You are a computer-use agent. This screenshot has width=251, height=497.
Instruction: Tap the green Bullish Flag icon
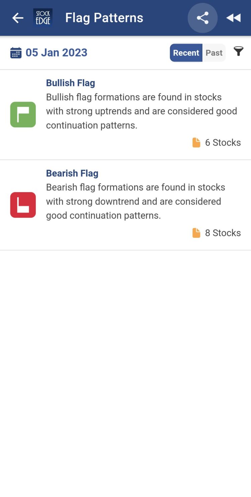click(x=23, y=114)
